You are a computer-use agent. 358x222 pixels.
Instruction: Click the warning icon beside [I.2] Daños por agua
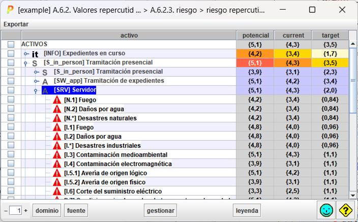tap(57, 136)
